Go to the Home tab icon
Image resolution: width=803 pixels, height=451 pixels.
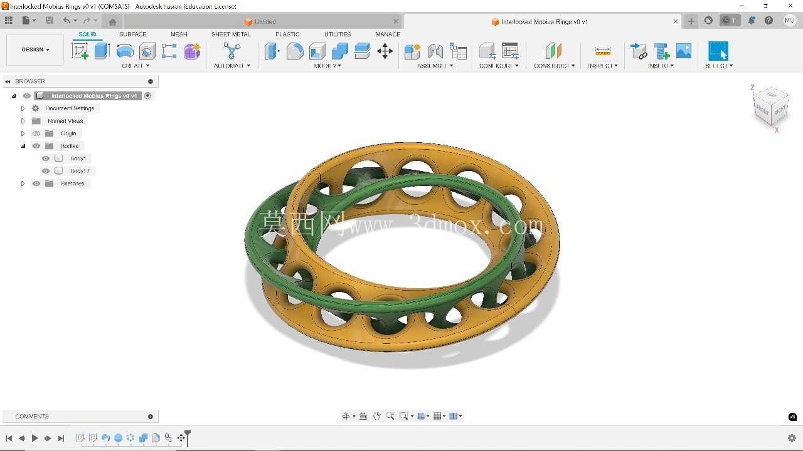point(112,21)
